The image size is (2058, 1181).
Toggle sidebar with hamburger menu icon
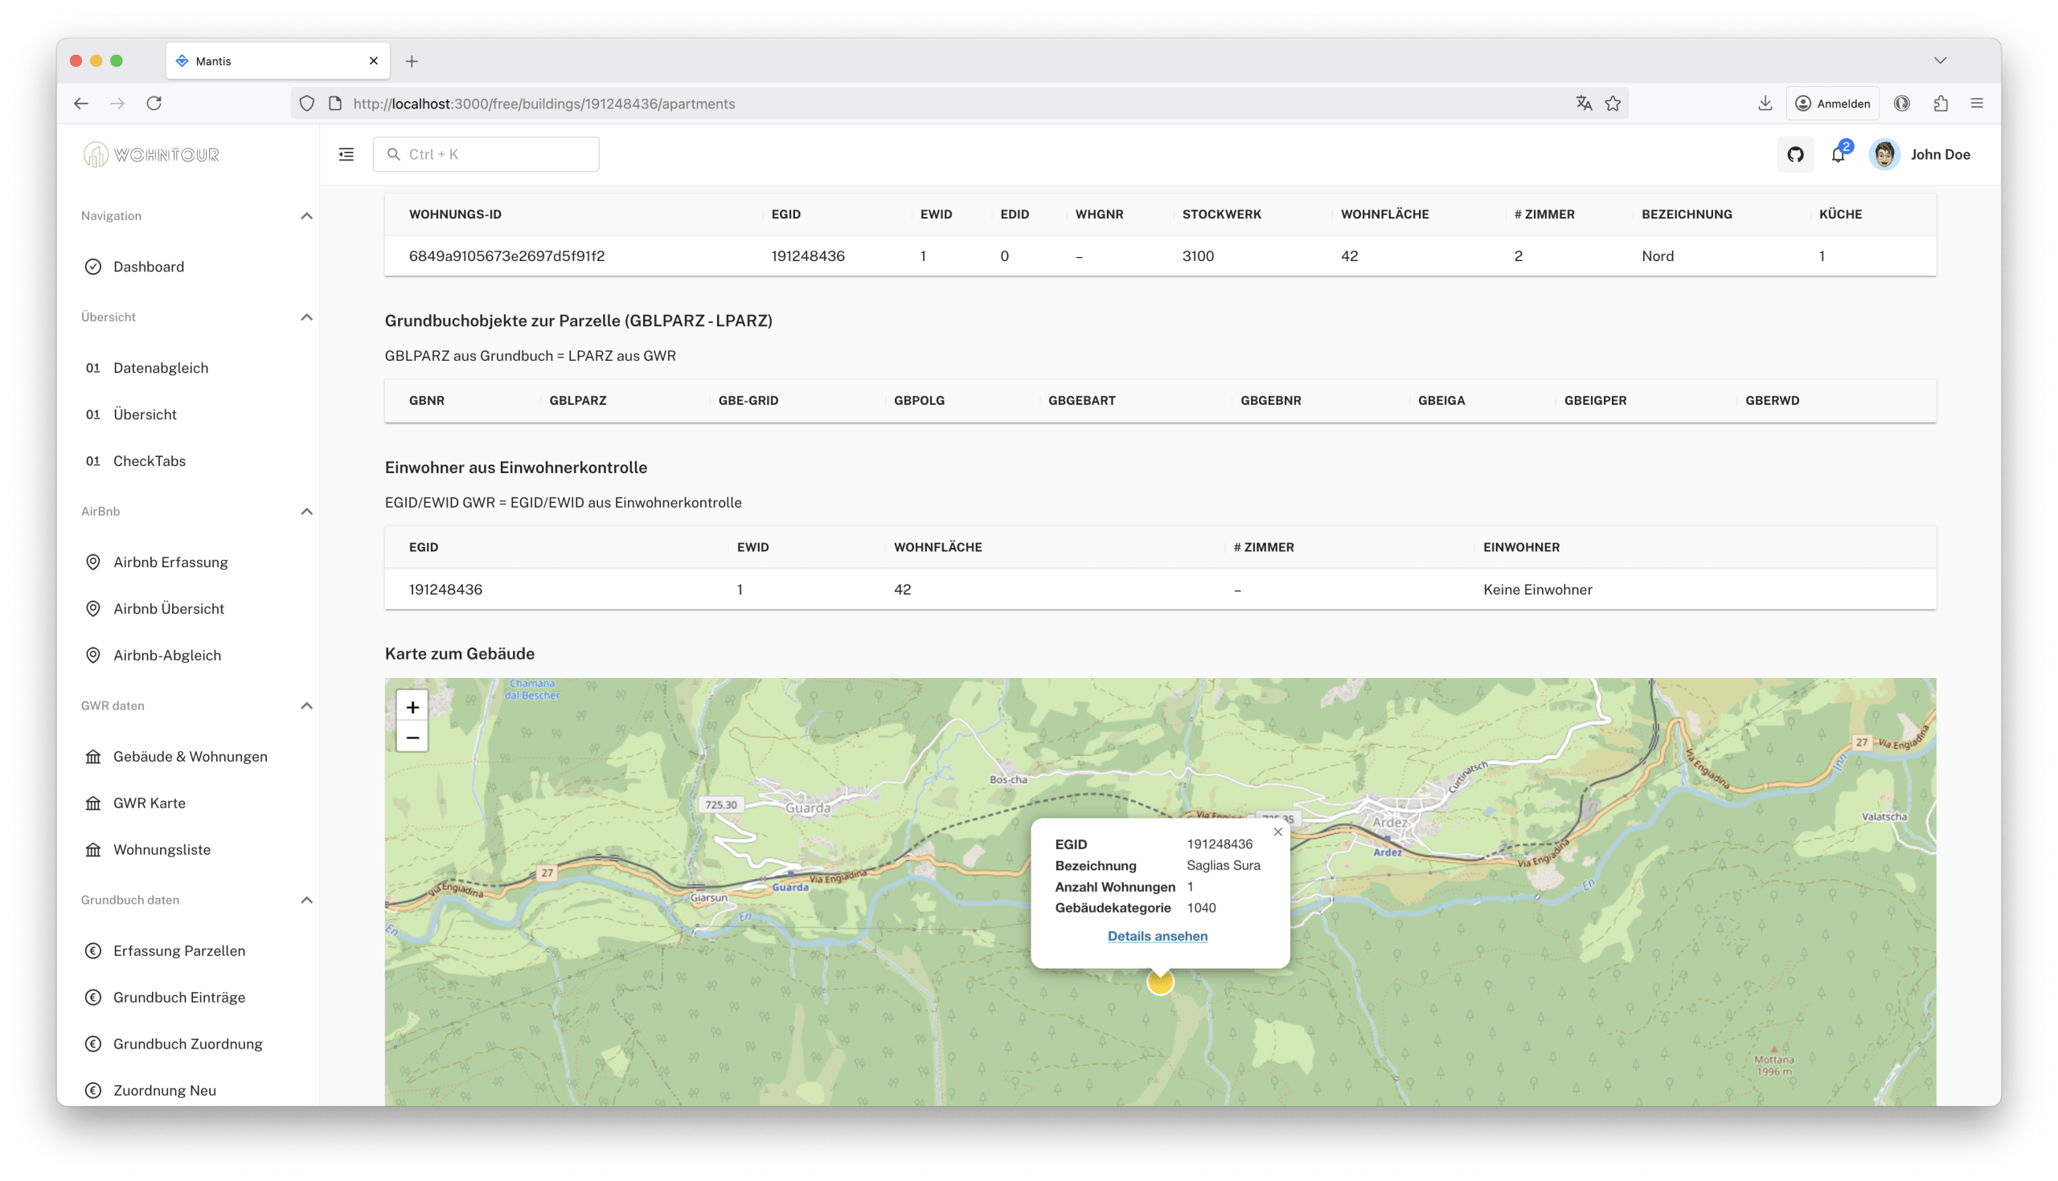coord(346,154)
